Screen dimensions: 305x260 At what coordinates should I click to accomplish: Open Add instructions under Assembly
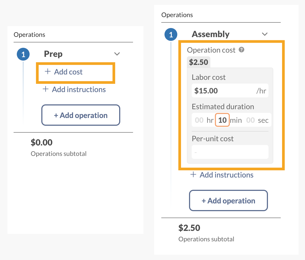pos(226,175)
